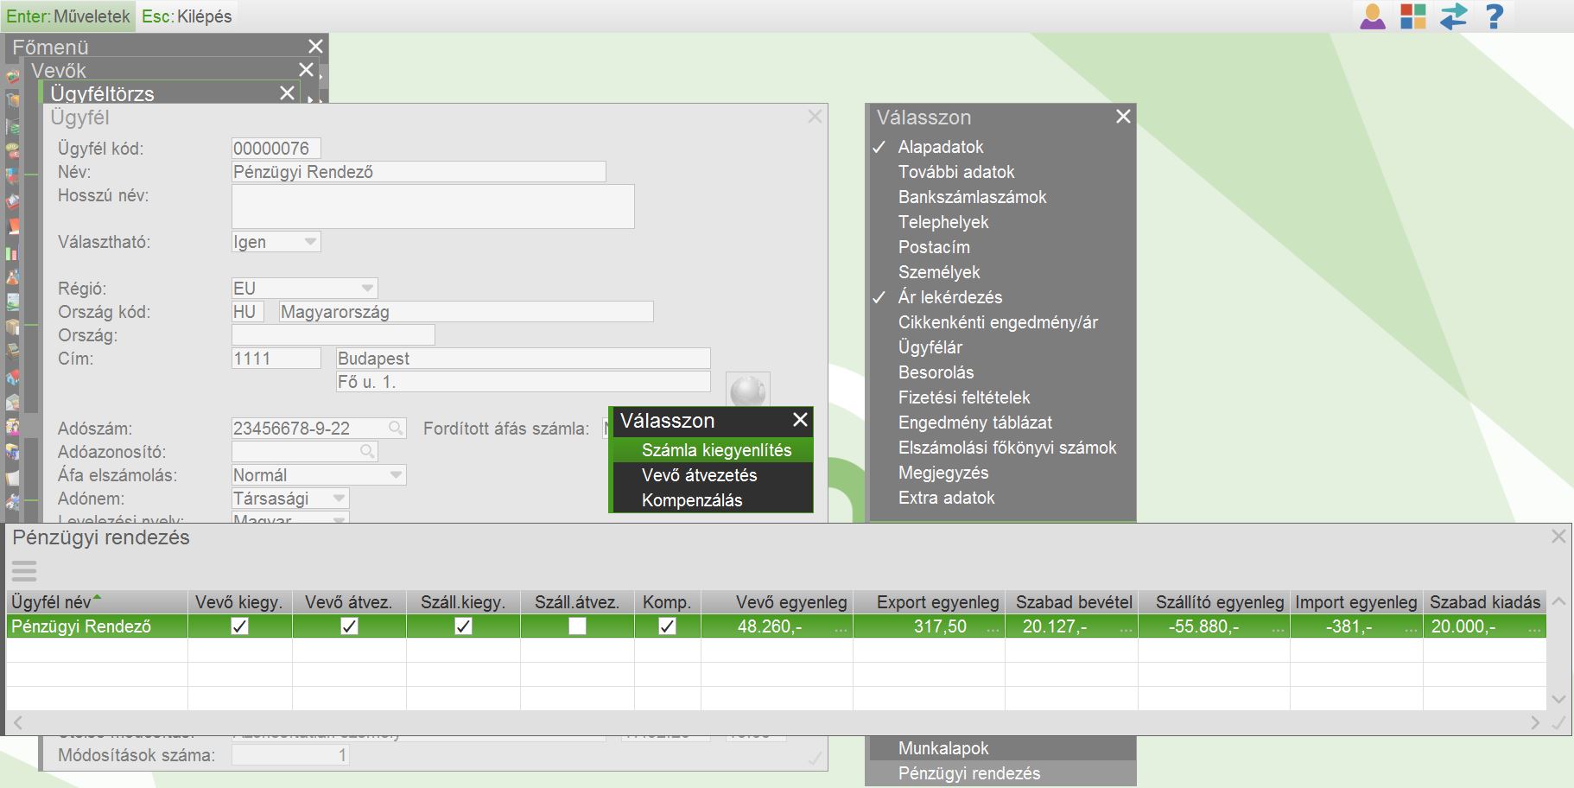Image resolution: width=1574 pixels, height=788 pixels.
Task: Click the Ügyfél kód field
Action: (276, 149)
